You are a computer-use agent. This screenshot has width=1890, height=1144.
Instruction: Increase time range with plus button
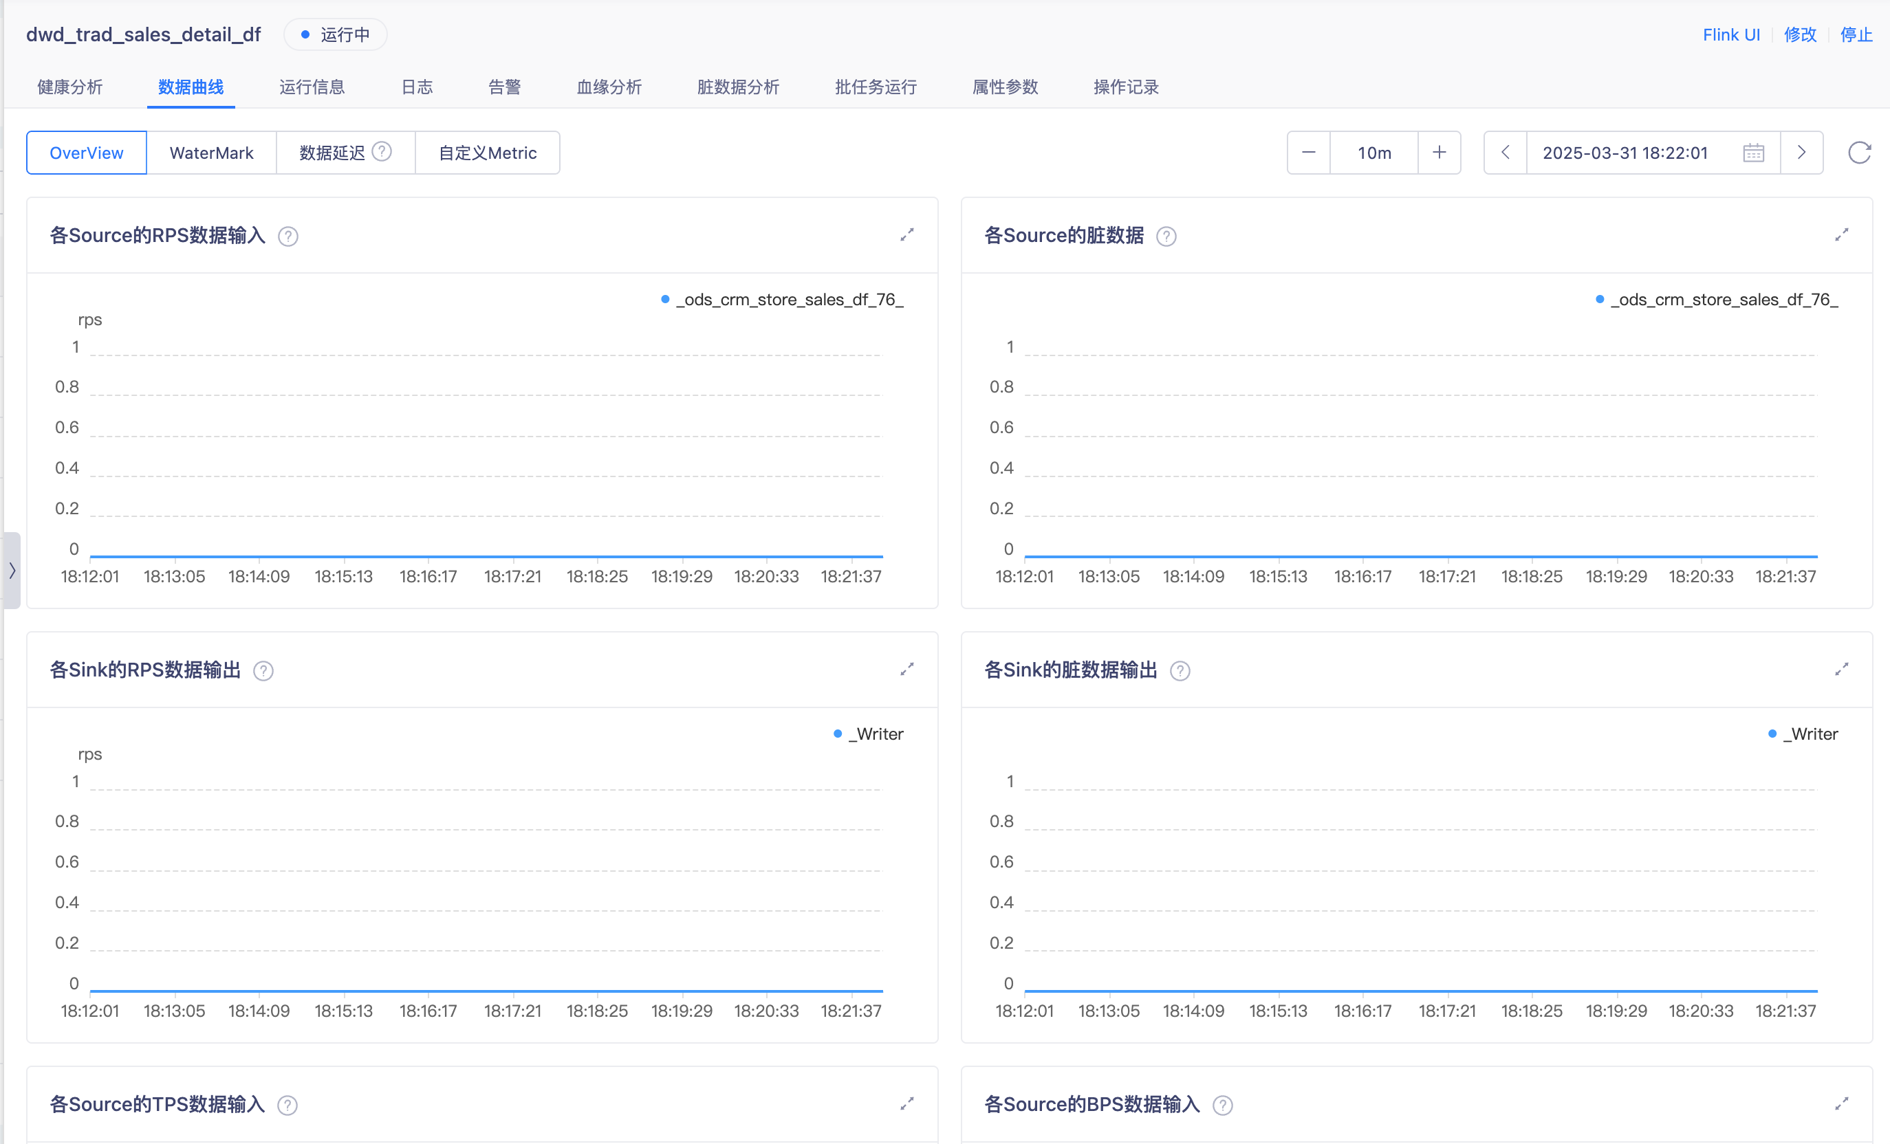(x=1439, y=153)
